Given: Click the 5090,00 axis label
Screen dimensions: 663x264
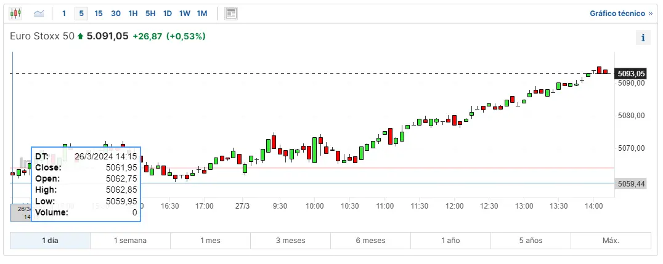Looking at the screenshot, I should pyautogui.click(x=632, y=83).
